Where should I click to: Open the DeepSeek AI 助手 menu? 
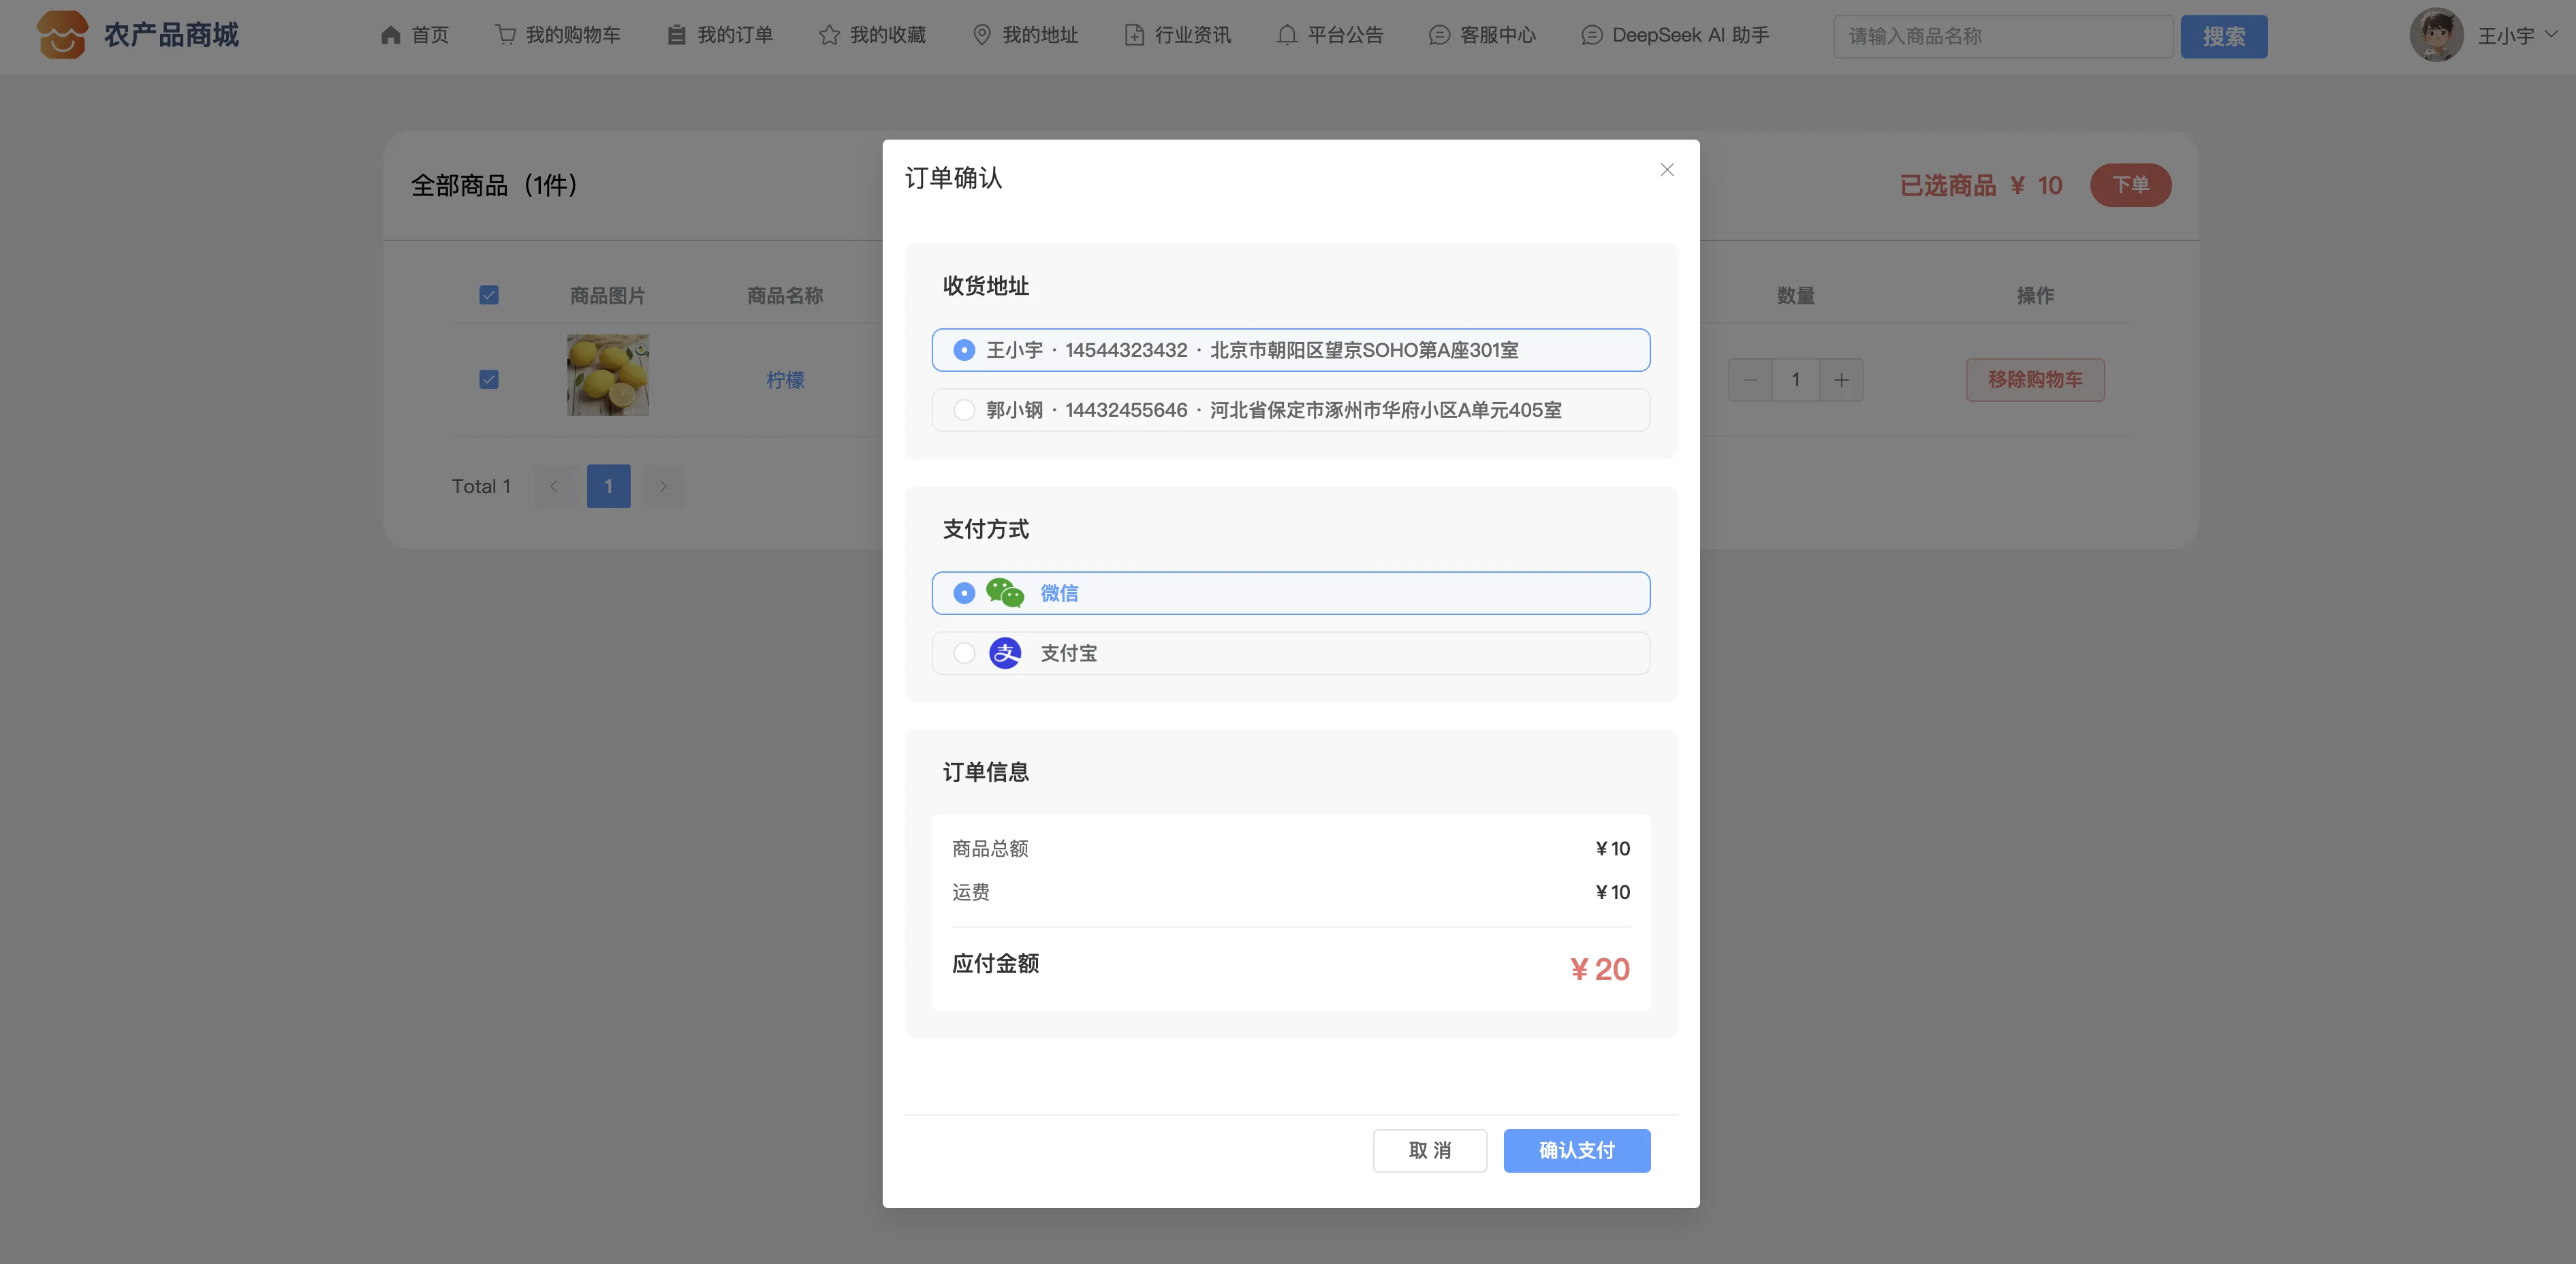pyautogui.click(x=1689, y=35)
